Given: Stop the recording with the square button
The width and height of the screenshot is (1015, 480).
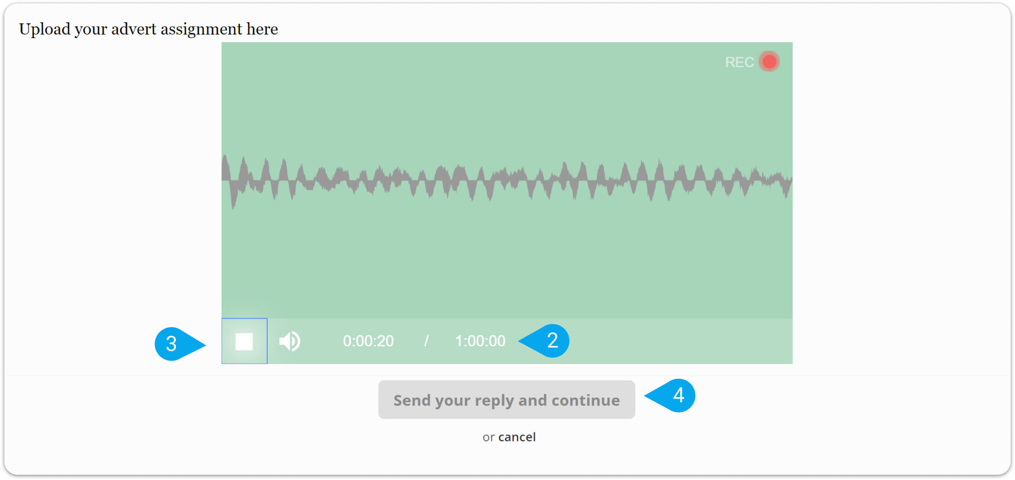Looking at the screenshot, I should pyautogui.click(x=244, y=341).
